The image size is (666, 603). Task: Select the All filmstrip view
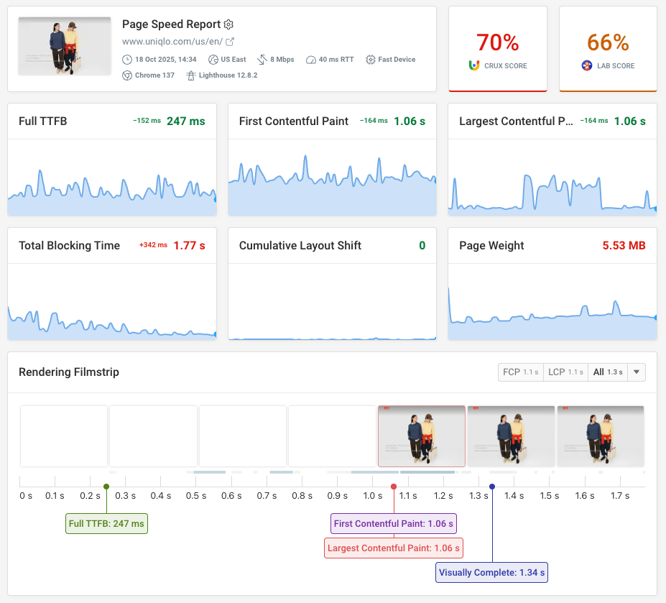(x=607, y=372)
